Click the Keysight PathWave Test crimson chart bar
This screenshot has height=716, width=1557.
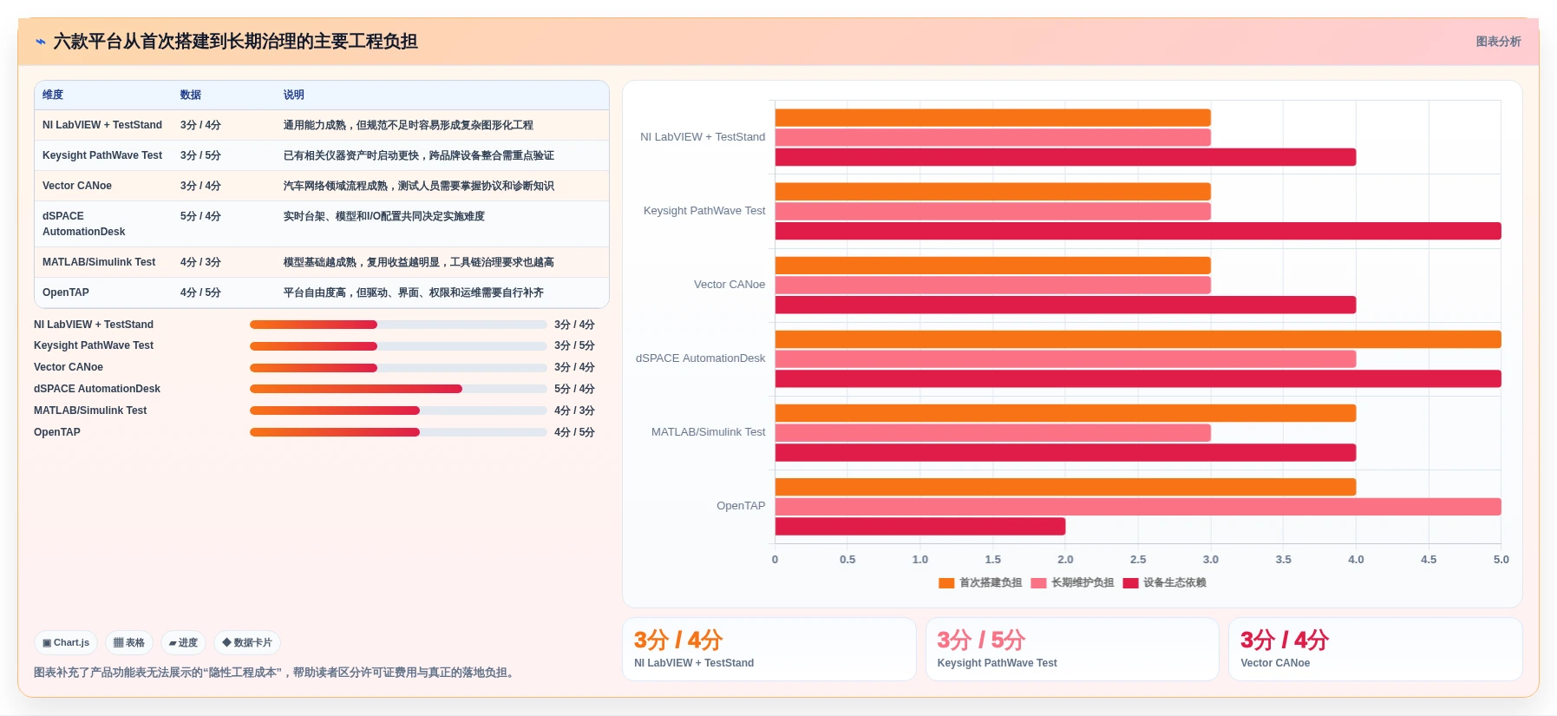[x=1138, y=231]
